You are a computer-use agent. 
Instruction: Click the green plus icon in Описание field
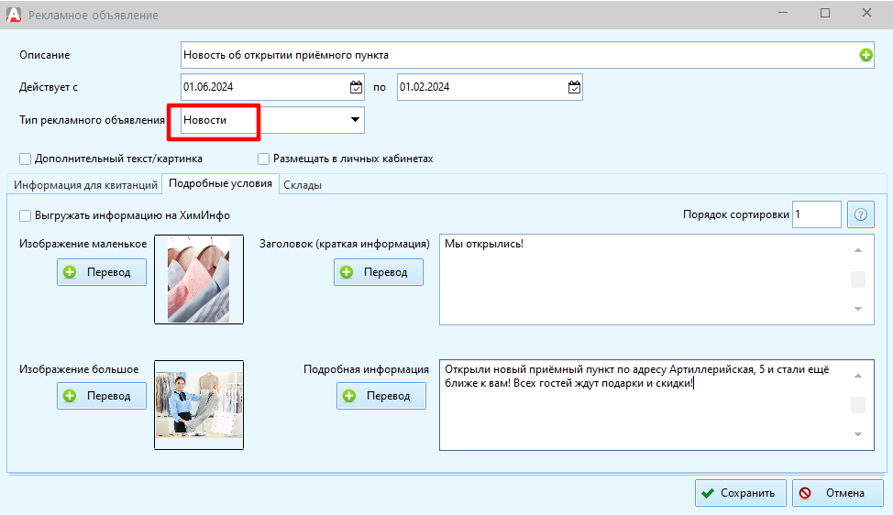[x=865, y=55]
